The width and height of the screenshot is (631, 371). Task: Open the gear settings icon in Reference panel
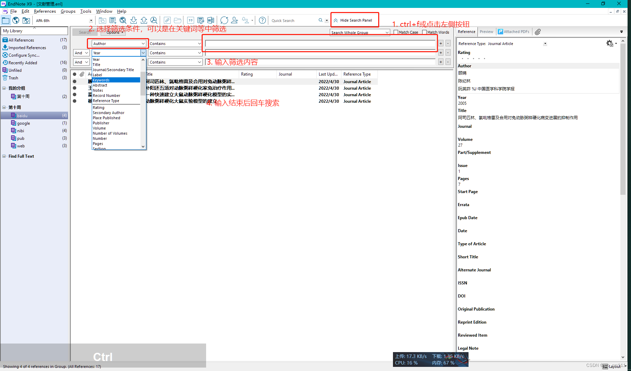610,43
